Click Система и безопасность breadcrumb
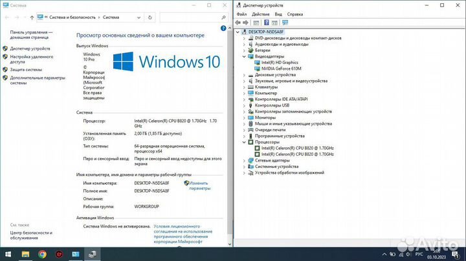The image size is (466, 261). [x=72, y=17]
